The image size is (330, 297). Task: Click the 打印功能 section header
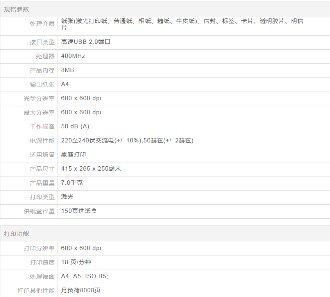pos(16,234)
